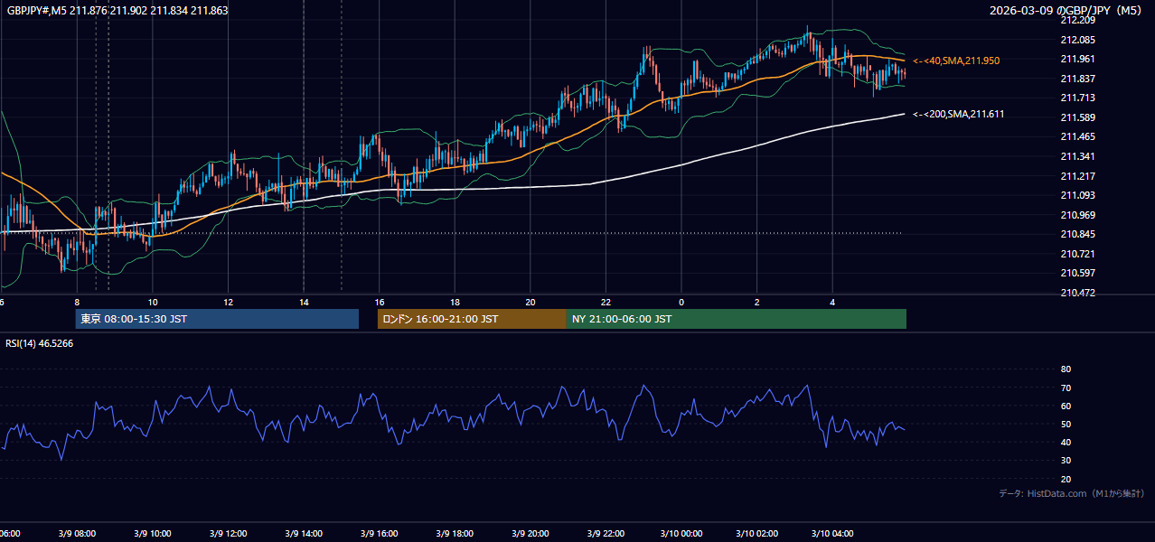Click RSI scale value 40
Image resolution: width=1155 pixels, height=542 pixels.
[1066, 442]
